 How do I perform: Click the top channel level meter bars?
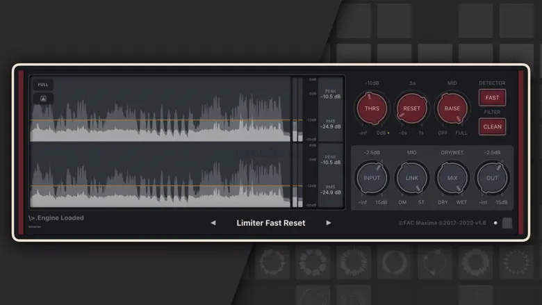point(297,110)
